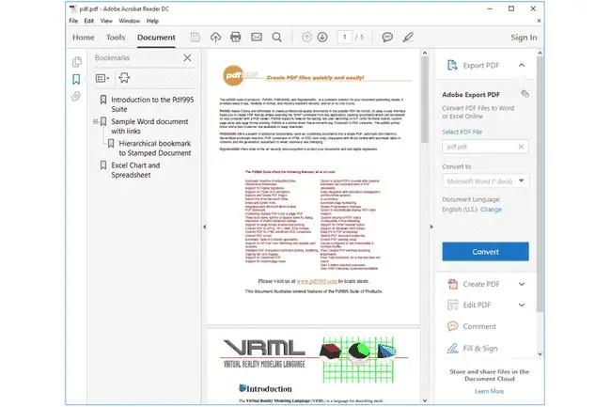This screenshot has width=611, height=407.
Task: Open the Window menu
Action: click(x=130, y=21)
